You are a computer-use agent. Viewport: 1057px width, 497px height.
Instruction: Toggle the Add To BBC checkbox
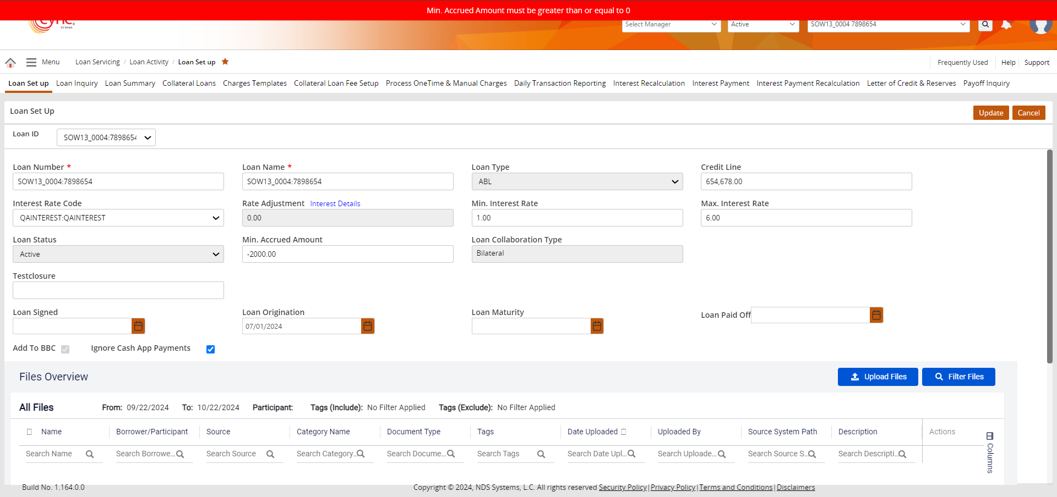(66, 349)
